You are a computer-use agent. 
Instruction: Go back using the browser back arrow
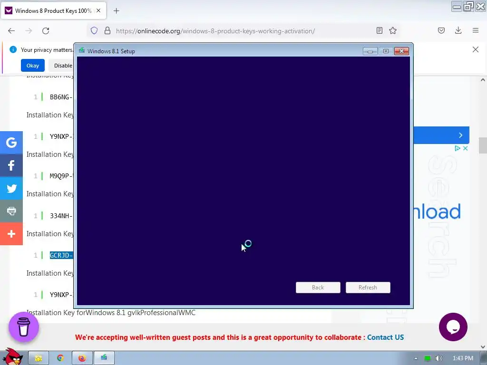[x=11, y=31]
